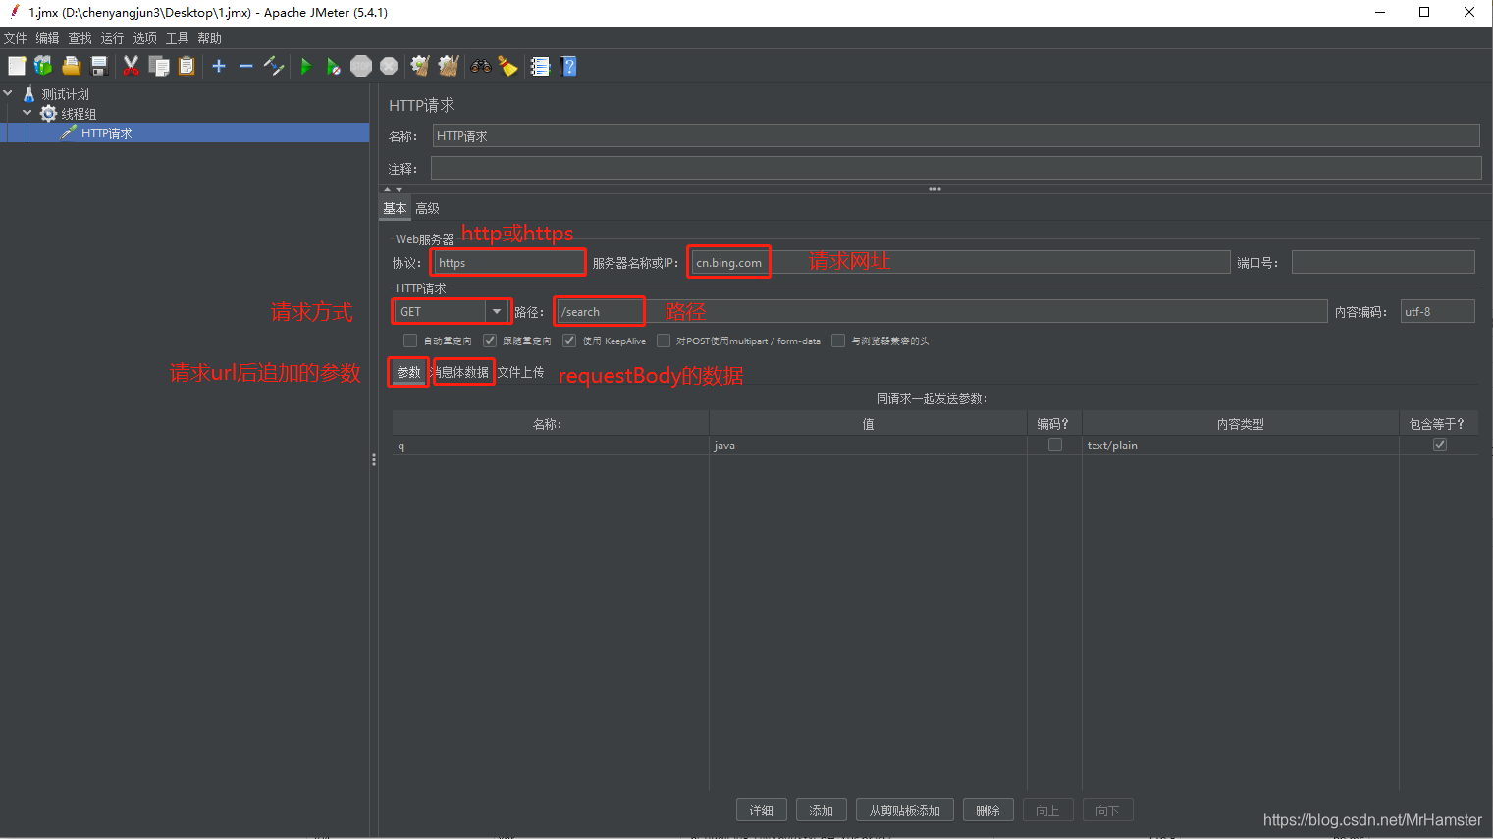
Task: Click the 协议 field containing https
Action: 509,262
